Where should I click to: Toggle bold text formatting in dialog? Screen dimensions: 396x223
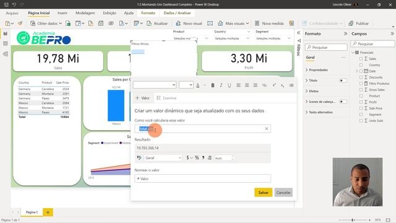(213, 85)
